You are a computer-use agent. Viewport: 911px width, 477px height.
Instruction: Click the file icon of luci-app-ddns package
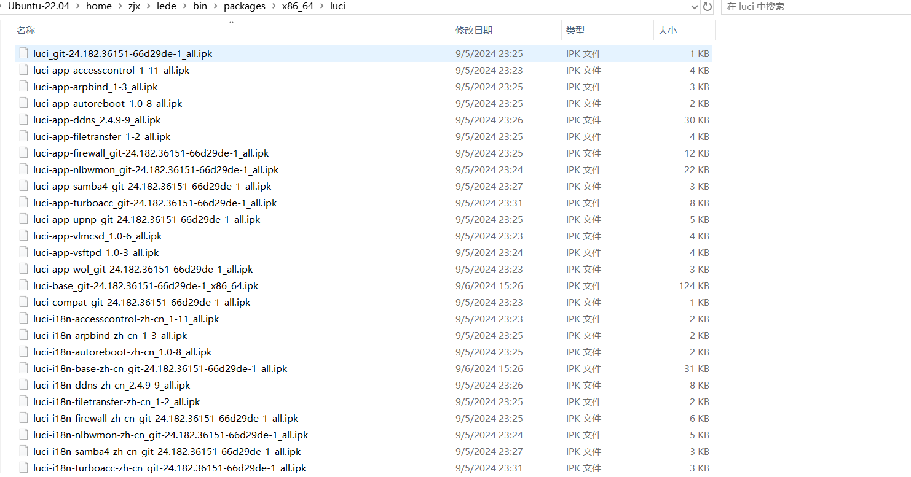23,120
